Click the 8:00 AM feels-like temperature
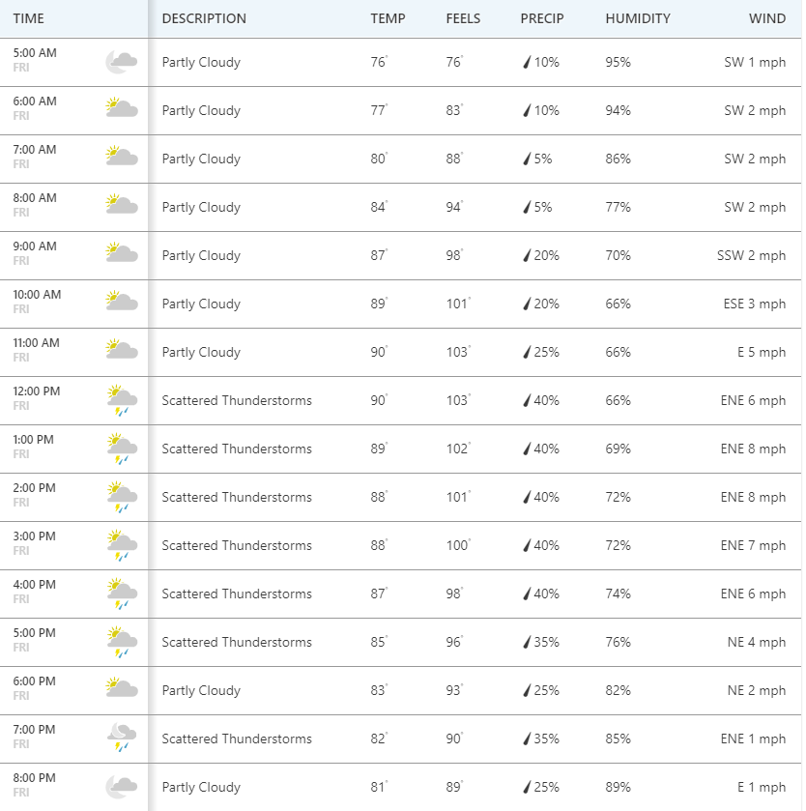The height and width of the screenshot is (811, 806). [454, 207]
